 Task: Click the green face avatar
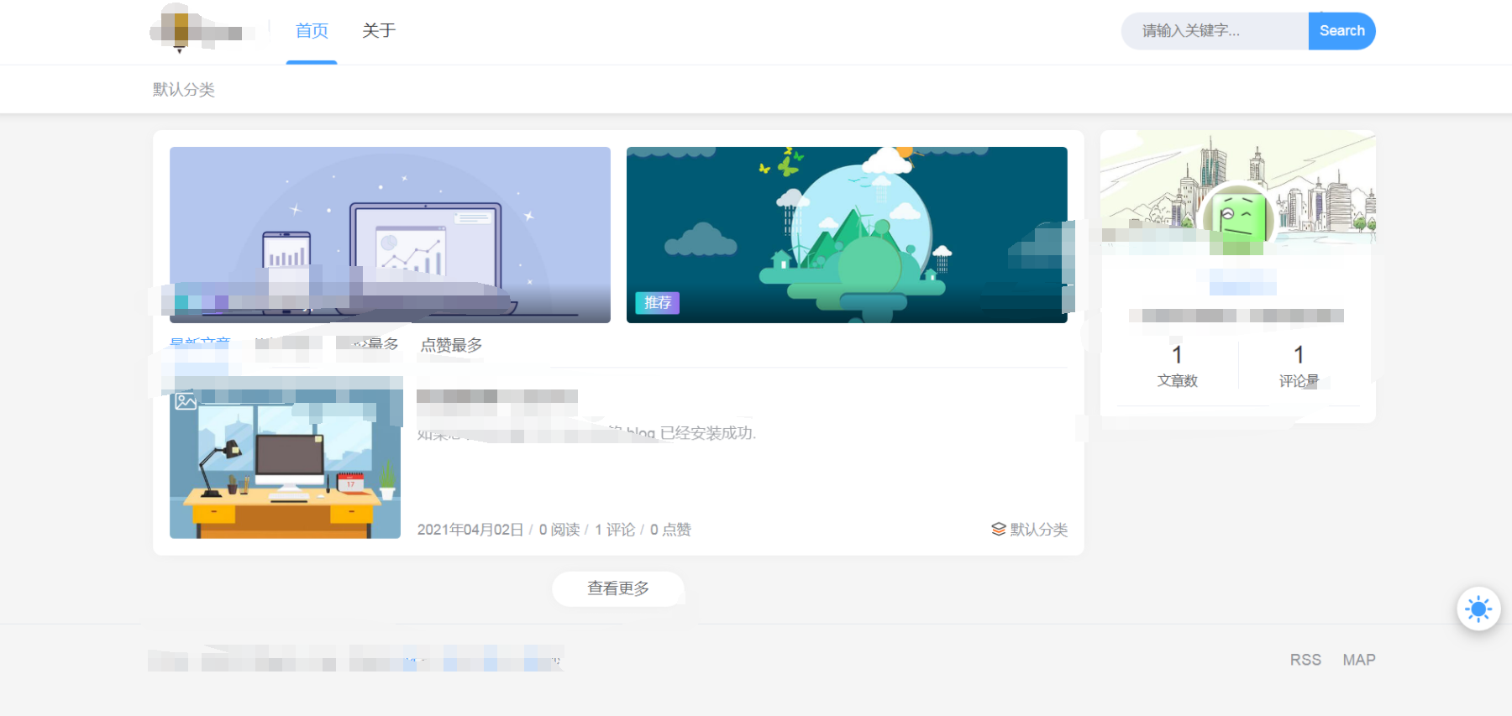click(1237, 218)
